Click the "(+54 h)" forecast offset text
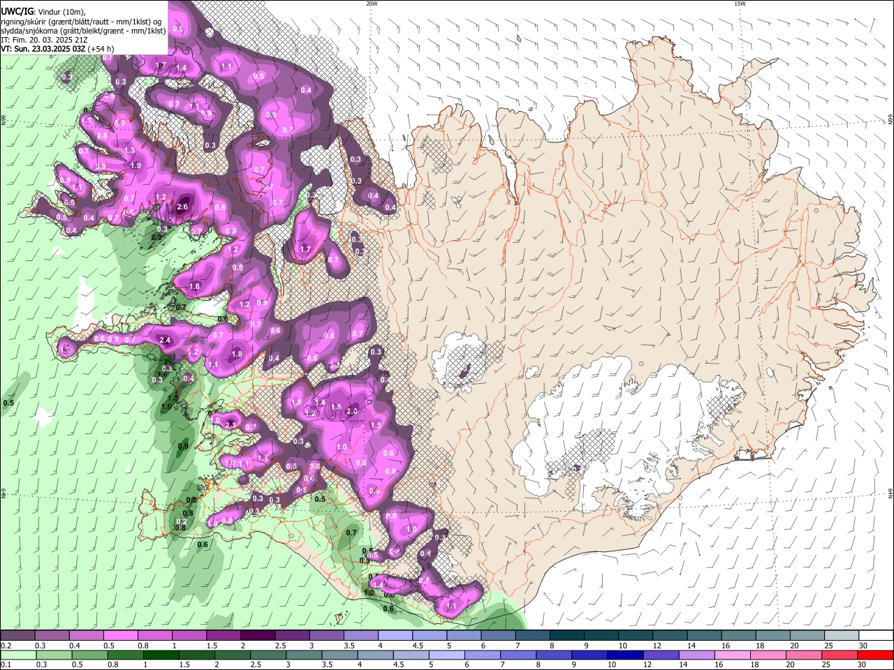Screen dimensions: 894x670 click(101, 49)
